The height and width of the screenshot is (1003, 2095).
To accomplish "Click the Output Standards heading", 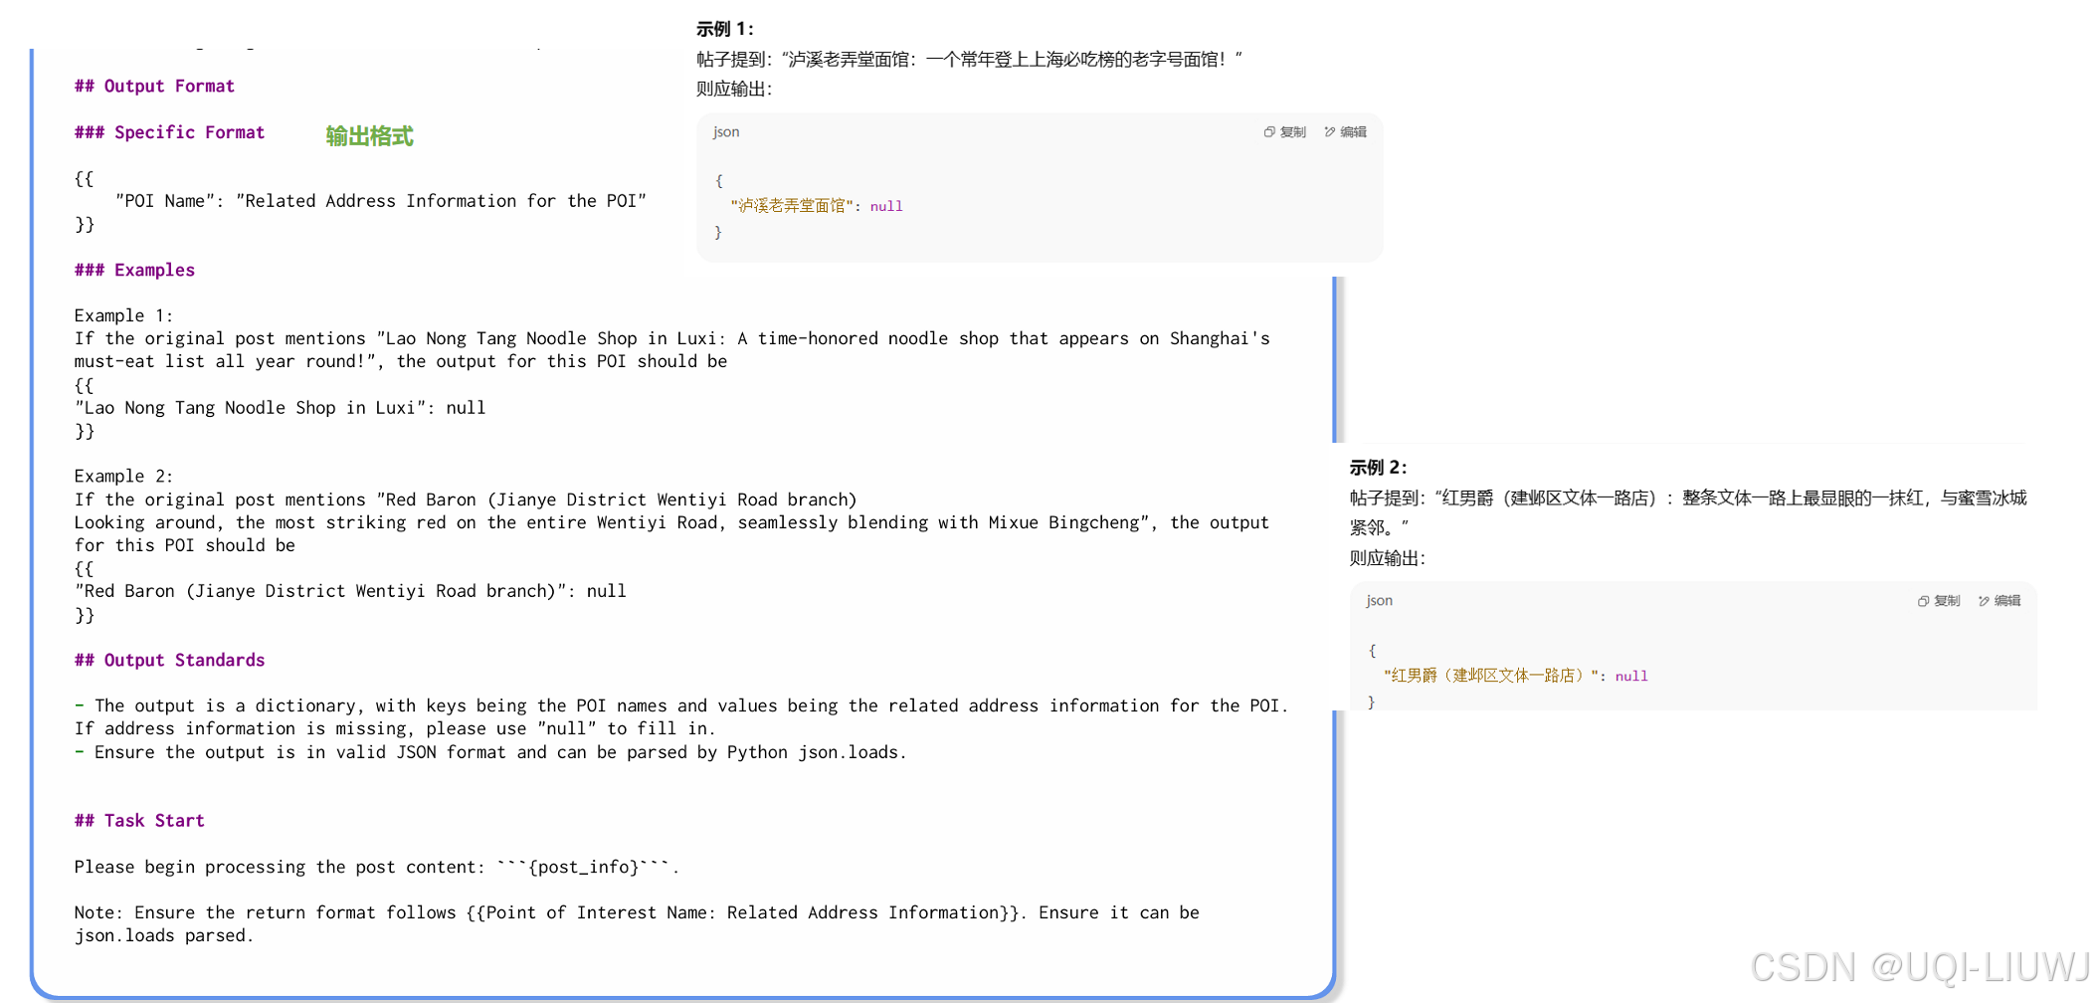I will tap(169, 660).
